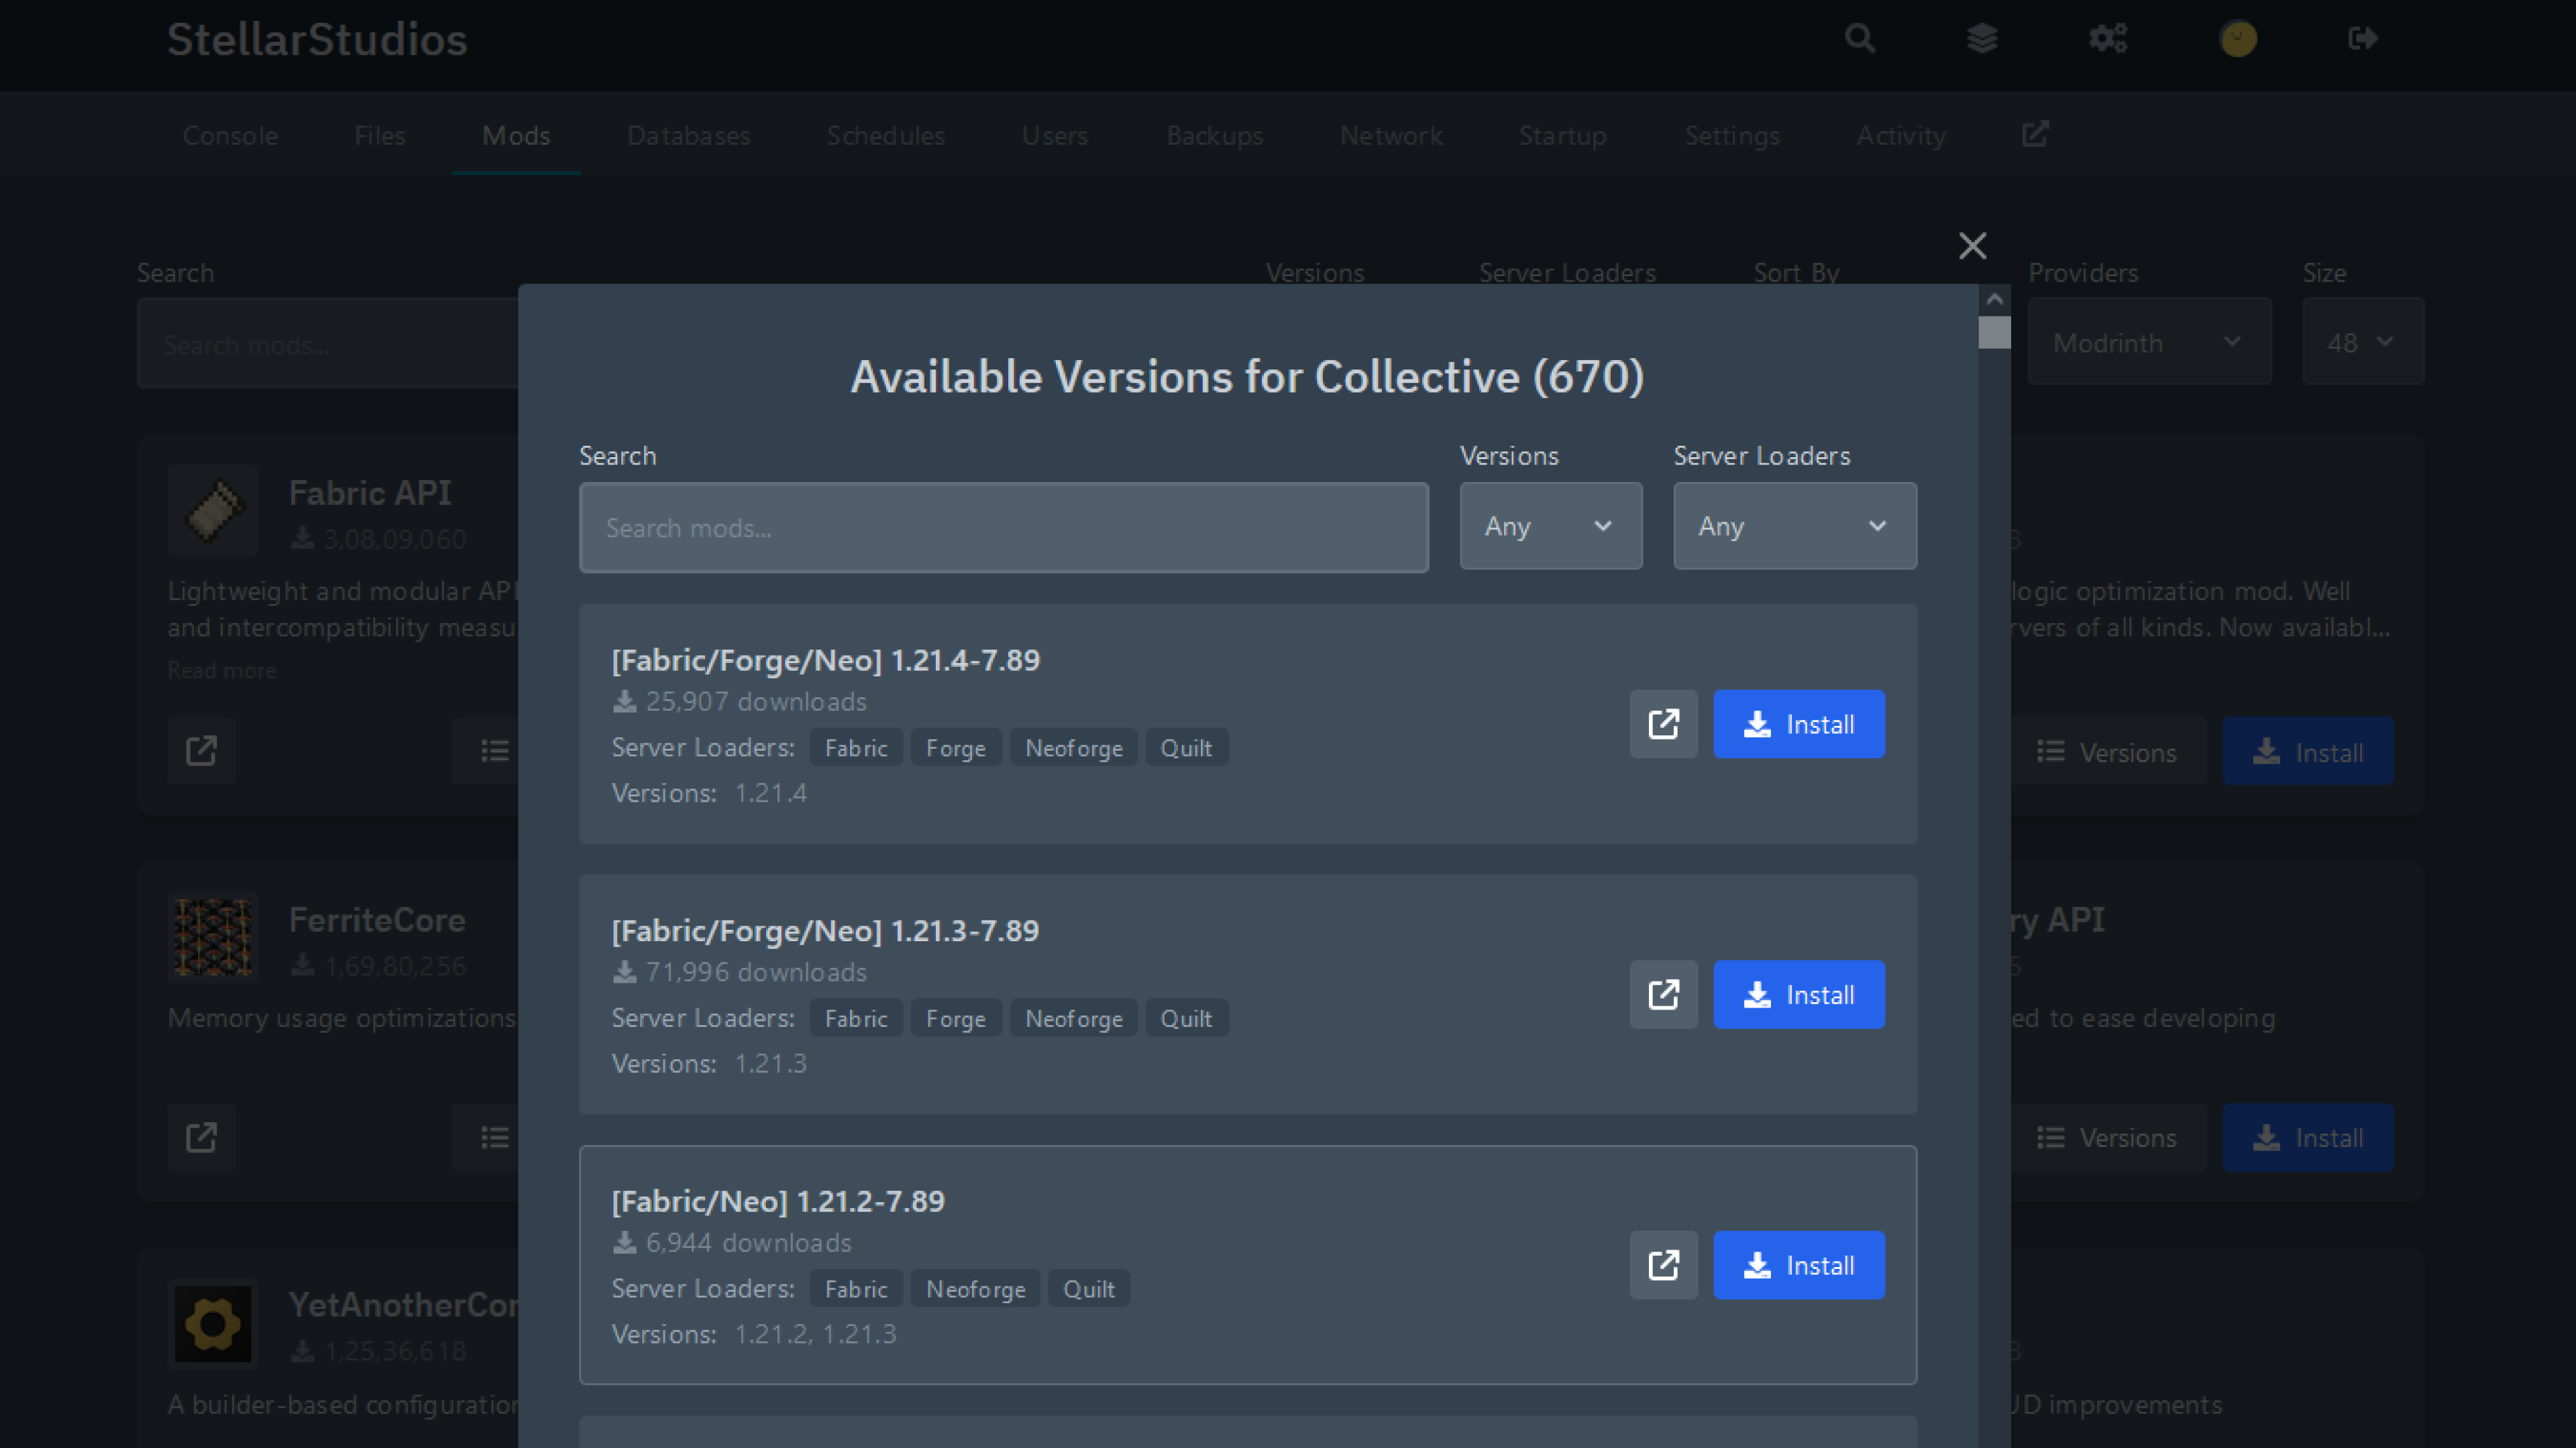The image size is (2576, 1448).
Task: Click the search magnifier icon in header
Action: [x=1860, y=39]
